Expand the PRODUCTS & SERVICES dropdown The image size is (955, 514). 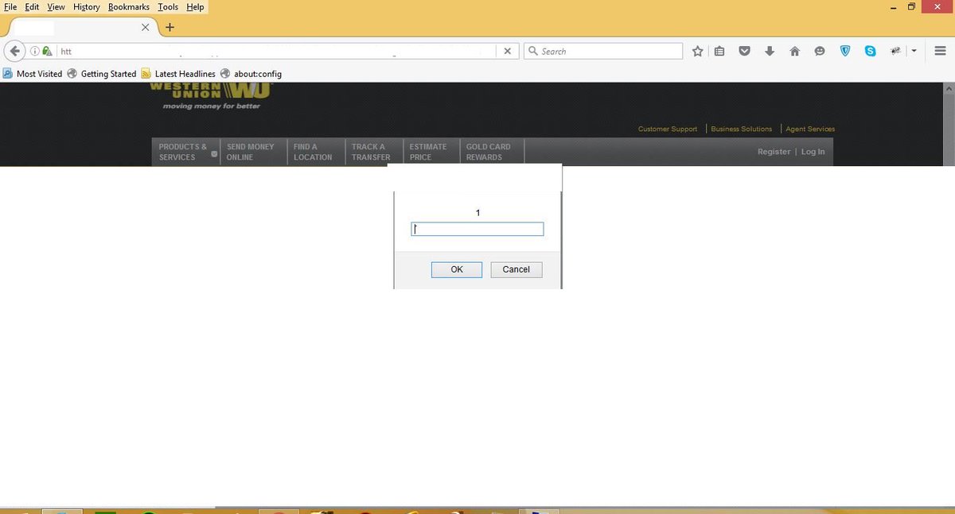pyautogui.click(x=213, y=153)
